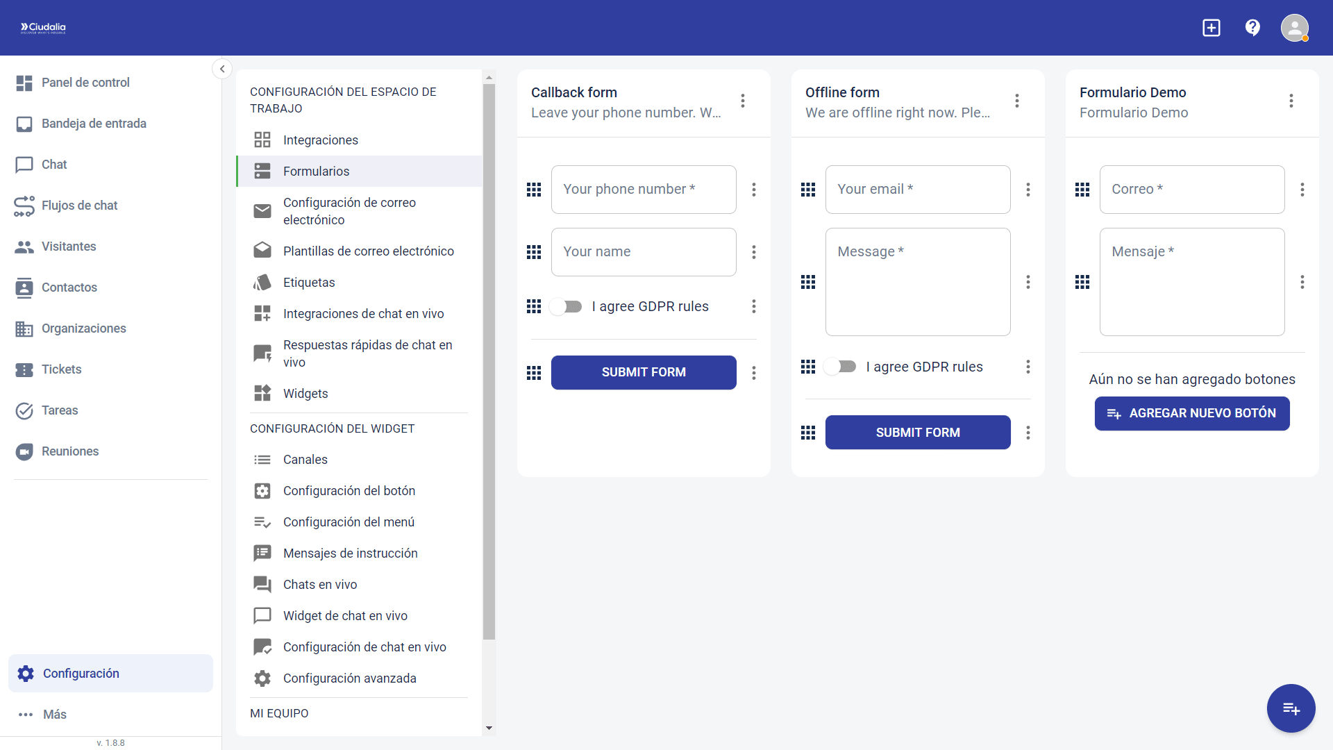Go to the Chat section
This screenshot has width=1333, height=750.
[x=53, y=165]
